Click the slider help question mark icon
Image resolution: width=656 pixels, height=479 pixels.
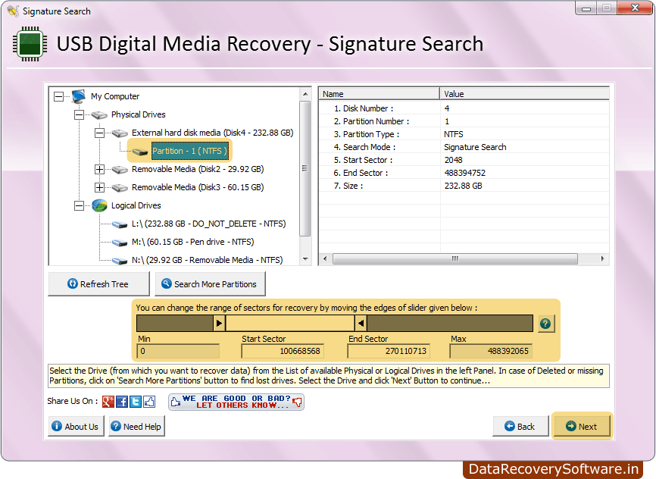[x=545, y=324]
